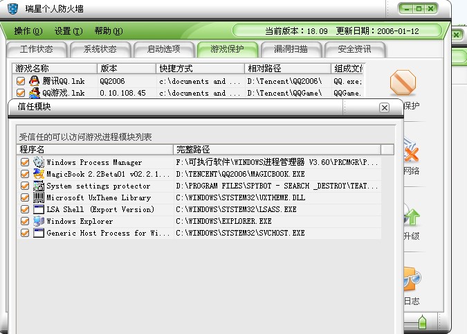467x334 pixels.
Task: Click relative path D:\Tencent\QQ2006\
Action: click(284, 81)
